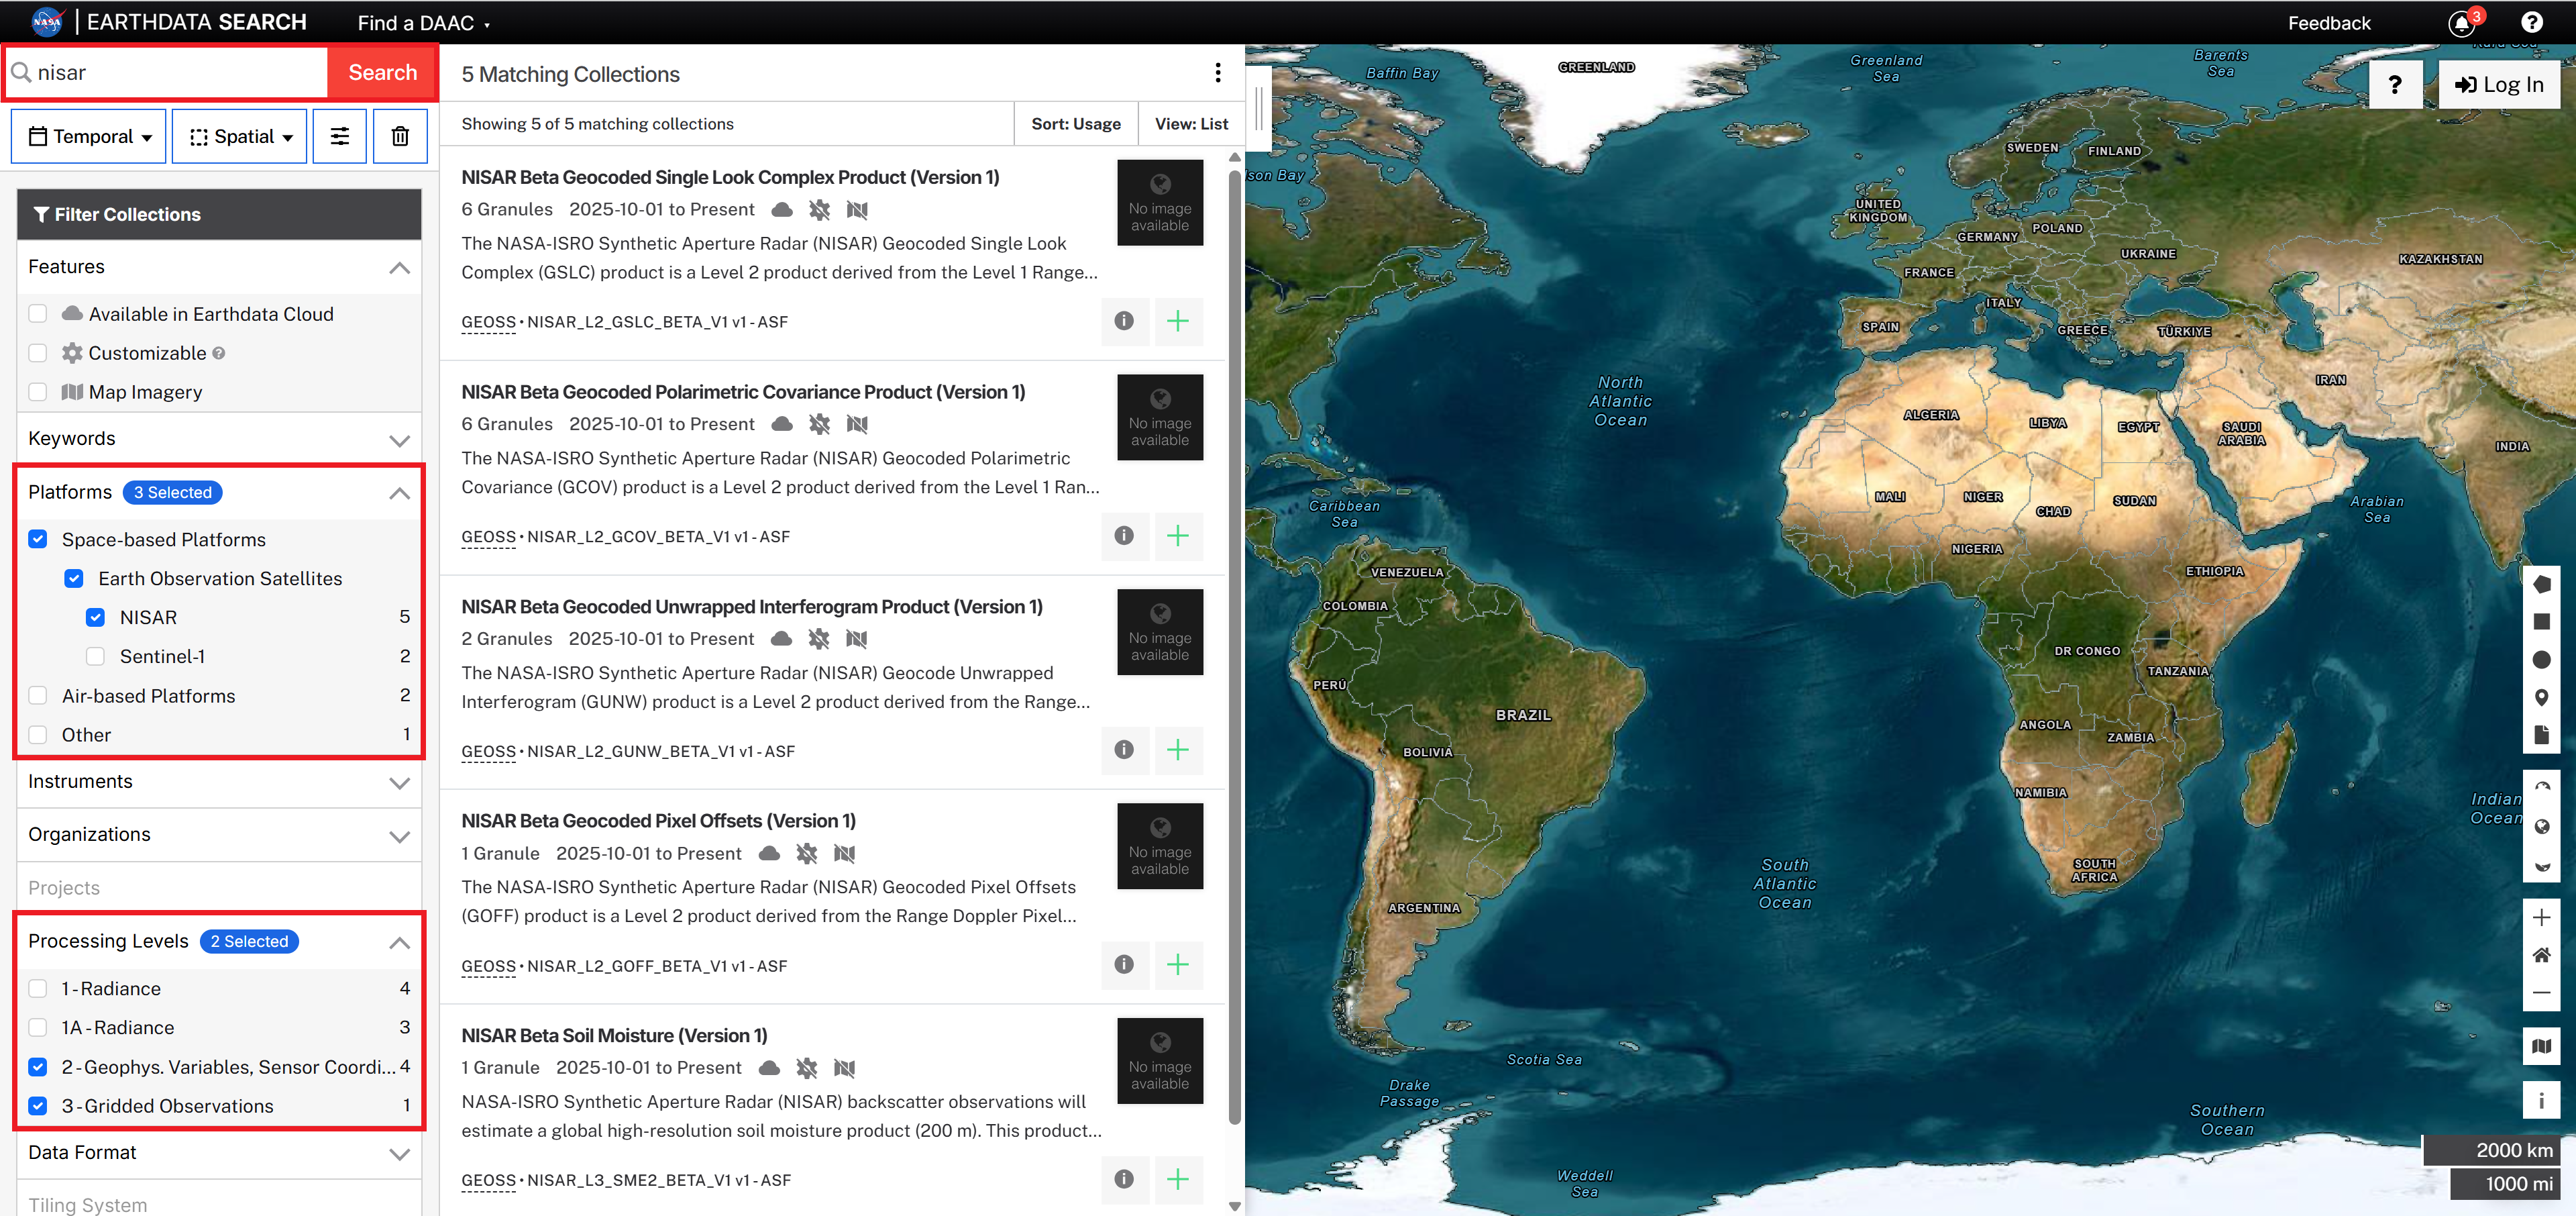
Task: Open the Temporal filter dropdown
Action: [x=88, y=136]
